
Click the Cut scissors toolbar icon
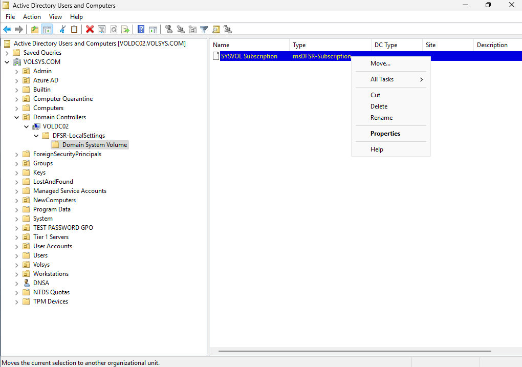click(62, 30)
